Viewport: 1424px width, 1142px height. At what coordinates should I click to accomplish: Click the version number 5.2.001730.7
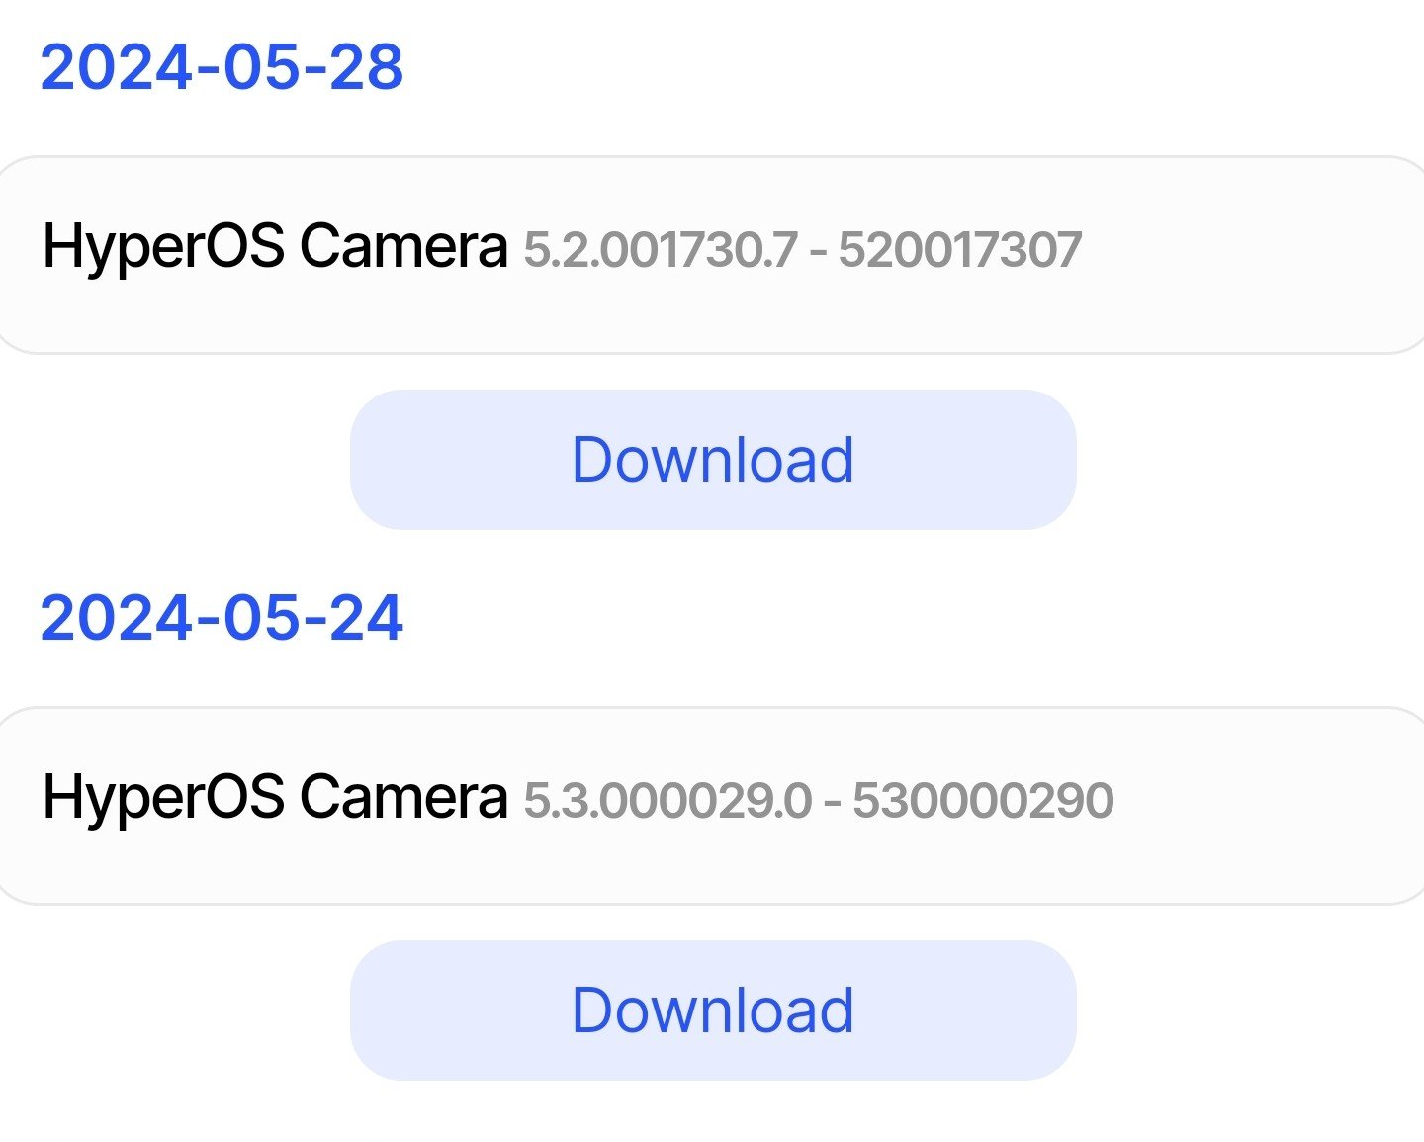660,249
